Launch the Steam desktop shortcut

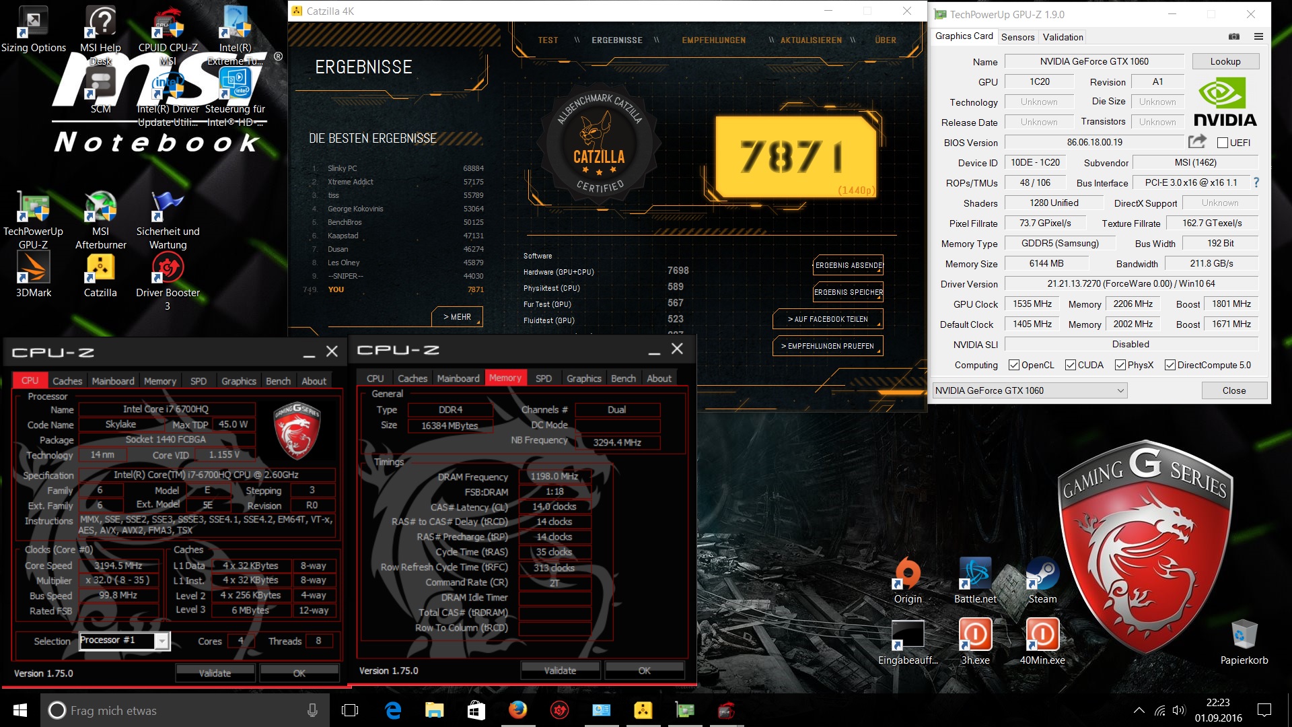(x=1042, y=580)
